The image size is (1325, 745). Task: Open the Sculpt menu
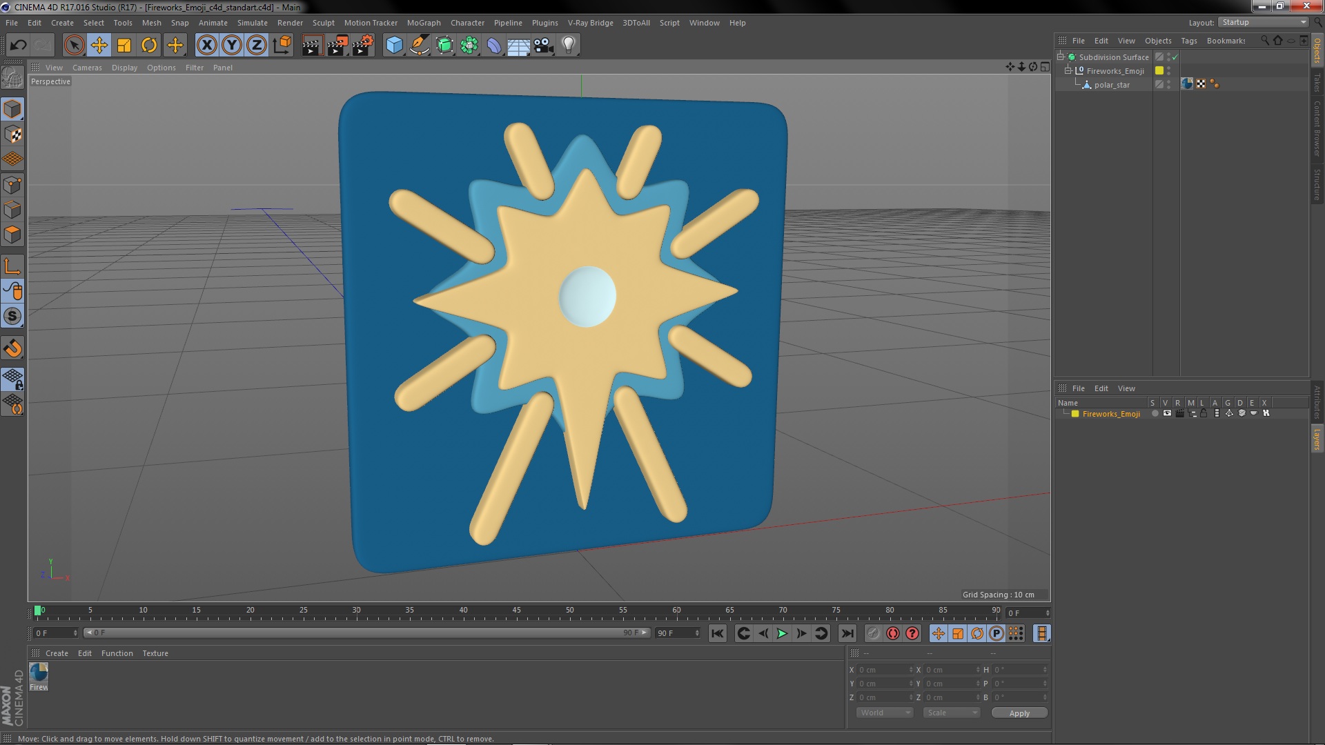click(323, 23)
